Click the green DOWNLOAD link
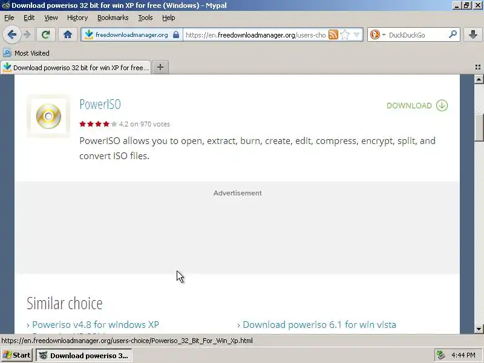Image resolution: width=484 pixels, height=363 pixels. (409, 105)
